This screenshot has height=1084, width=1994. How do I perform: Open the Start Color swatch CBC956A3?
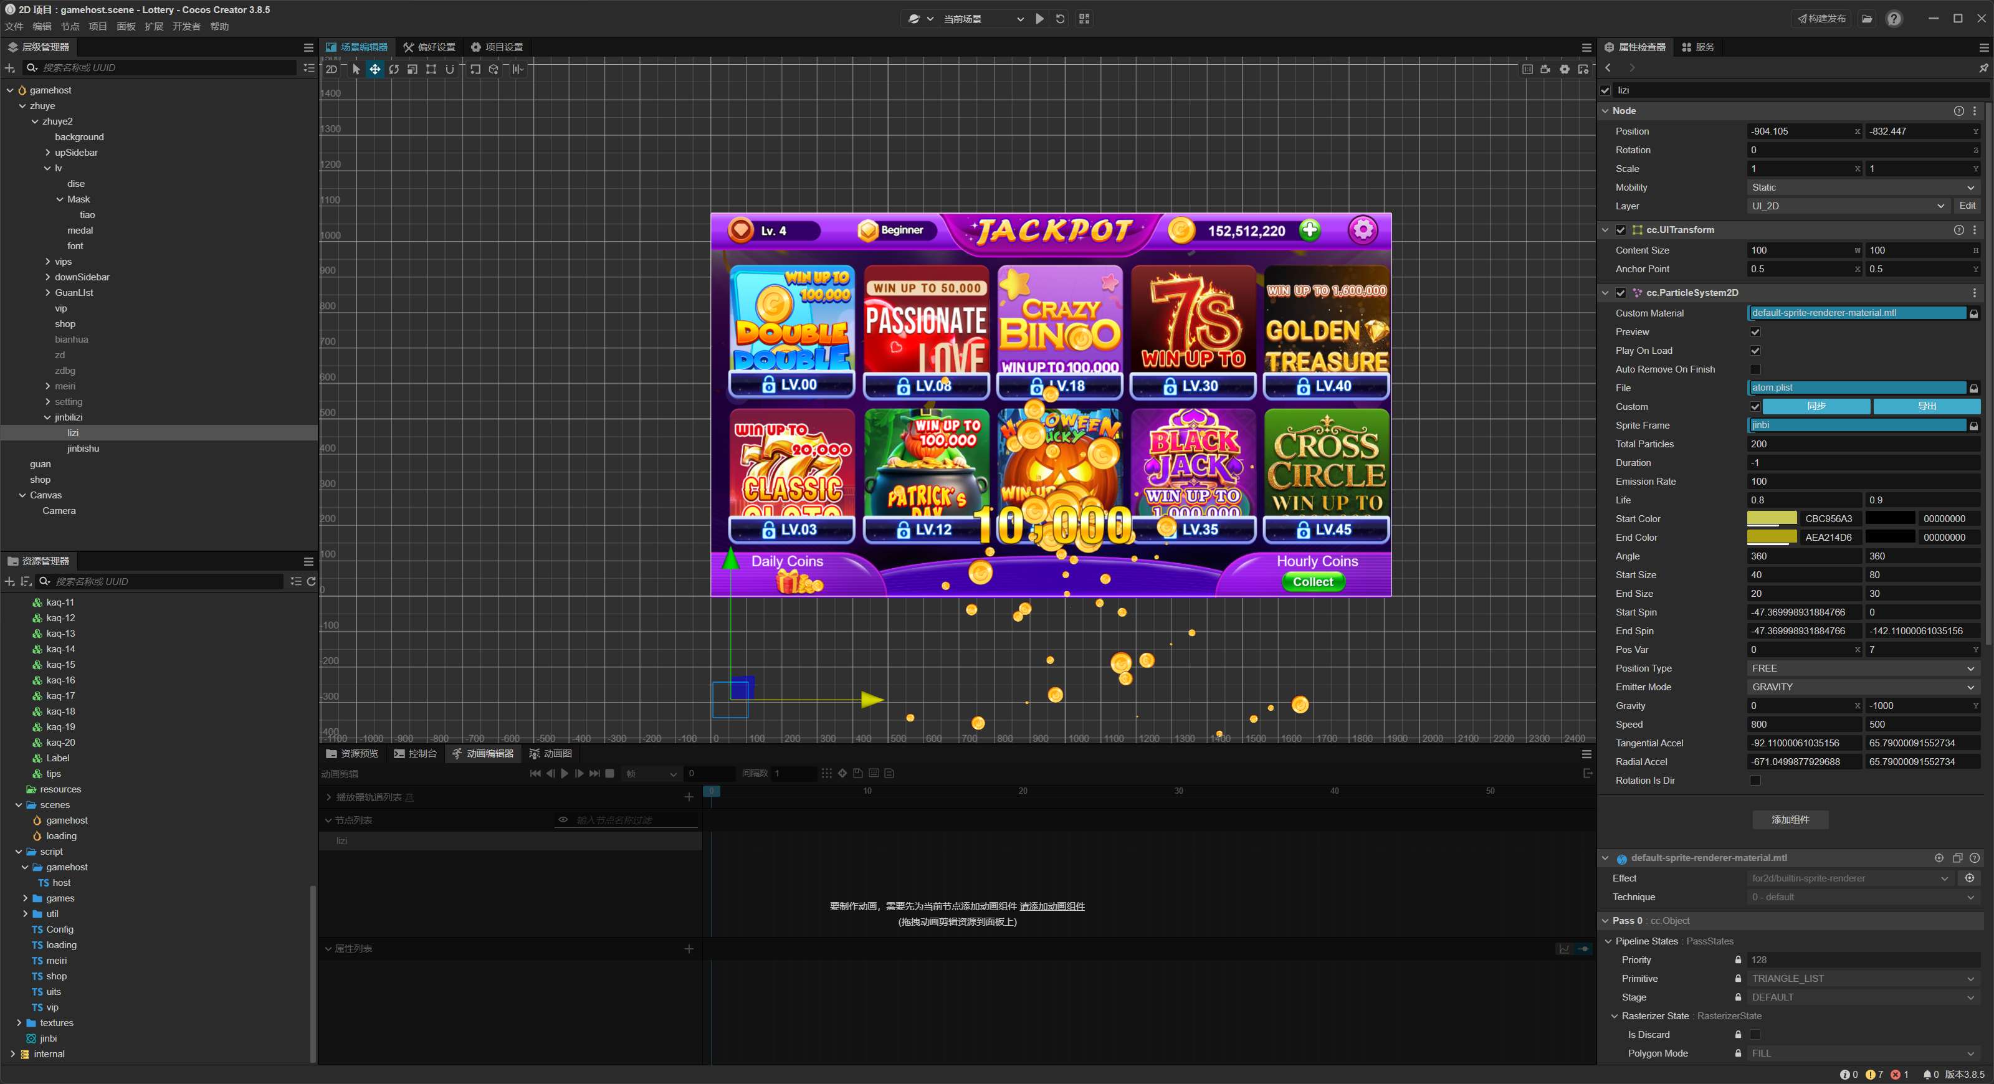pos(1772,518)
